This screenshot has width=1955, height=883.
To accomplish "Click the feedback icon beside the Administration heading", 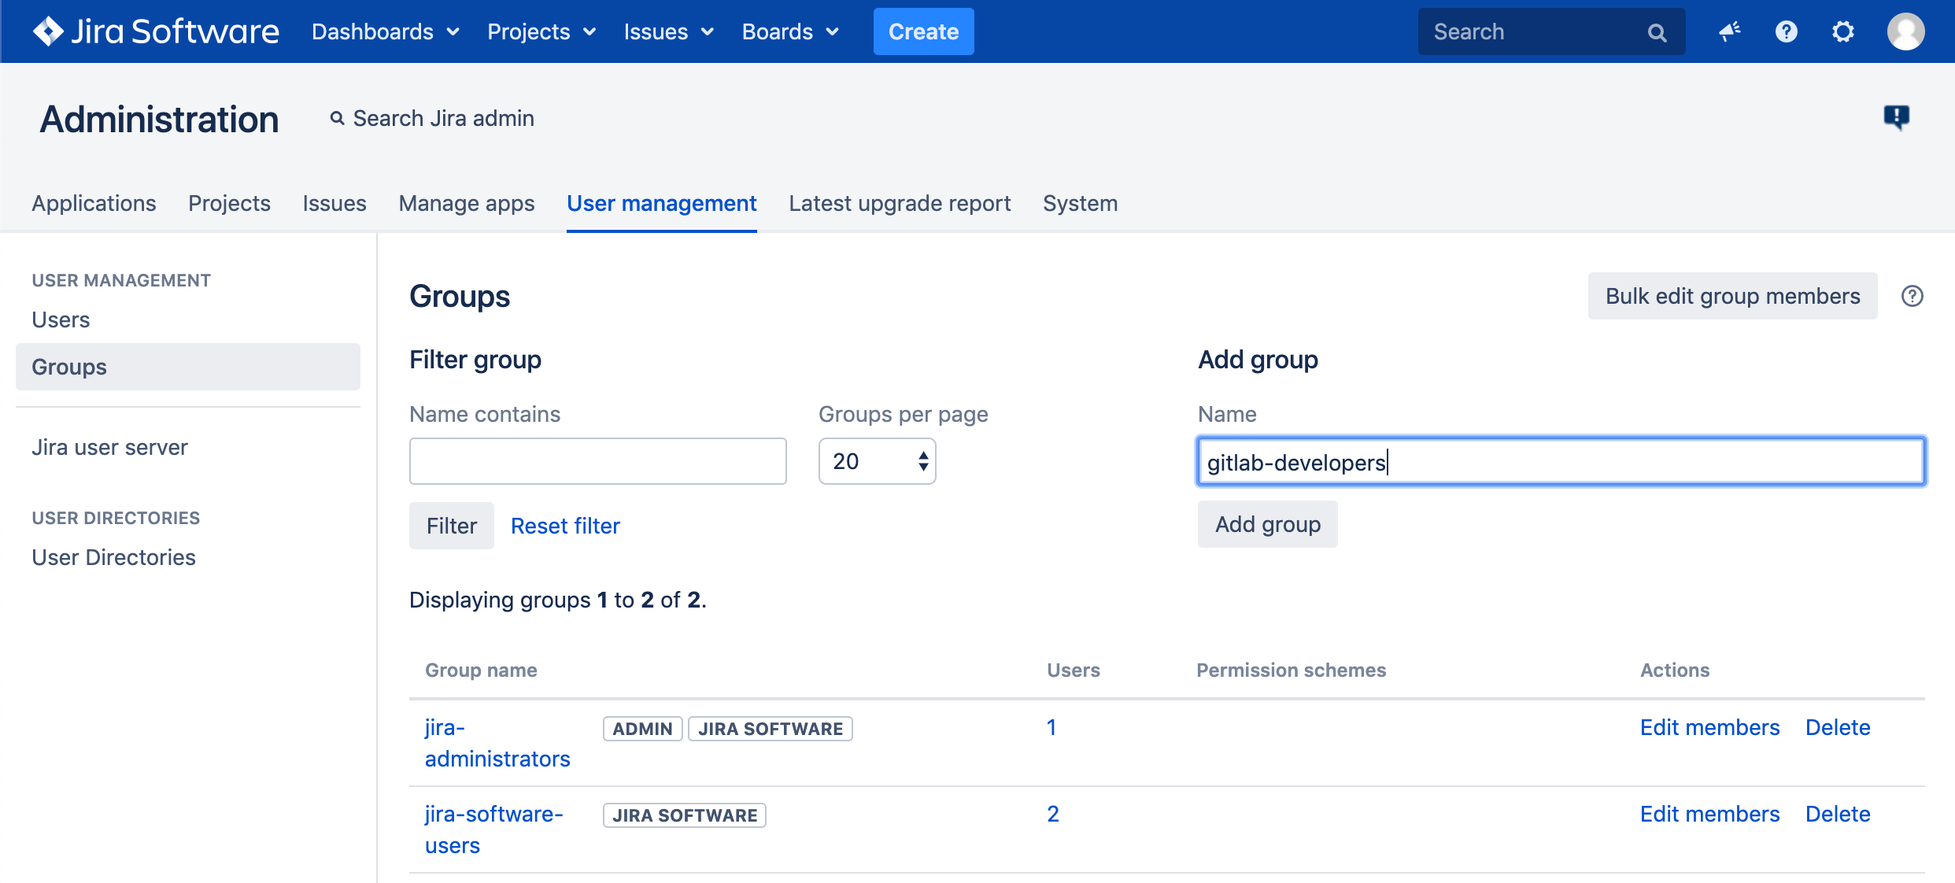I will click(1898, 116).
